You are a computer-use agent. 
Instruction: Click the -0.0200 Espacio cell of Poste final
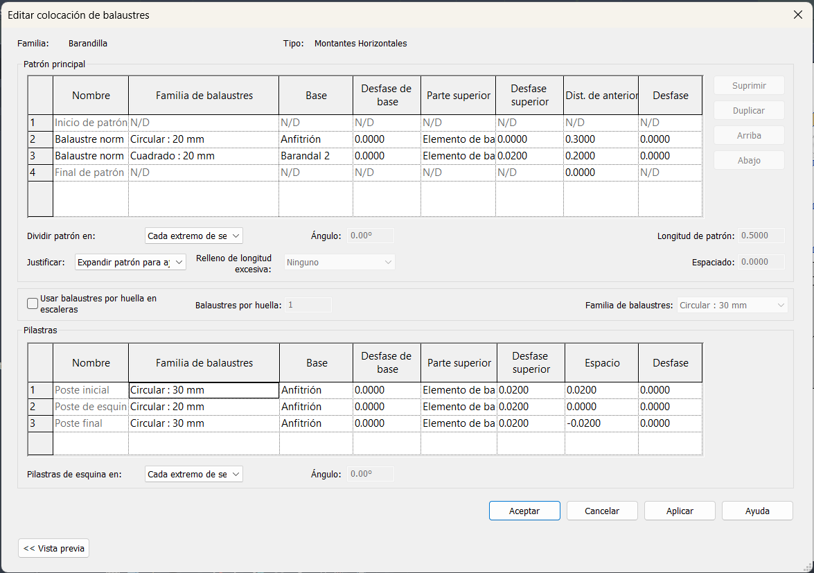[x=600, y=423]
